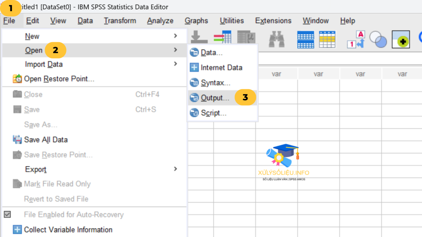Open the Window menu
The width and height of the screenshot is (422, 237).
coord(316,21)
